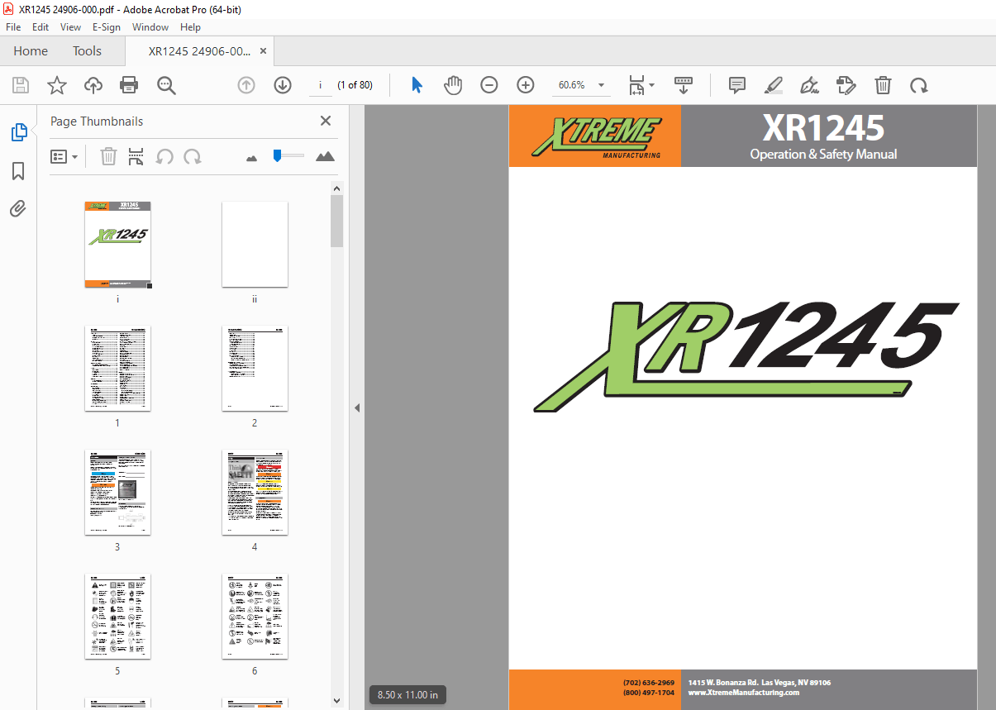Print the current document
996x710 pixels.
tap(129, 85)
